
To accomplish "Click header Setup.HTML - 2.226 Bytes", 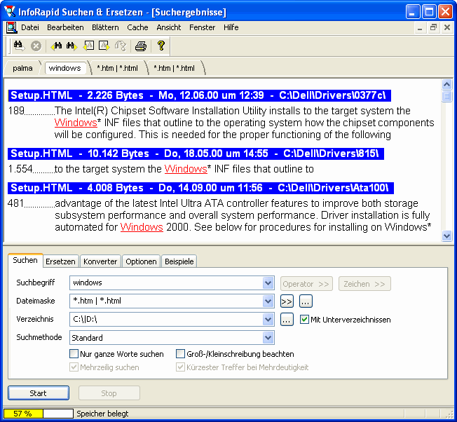I will 199,95.
